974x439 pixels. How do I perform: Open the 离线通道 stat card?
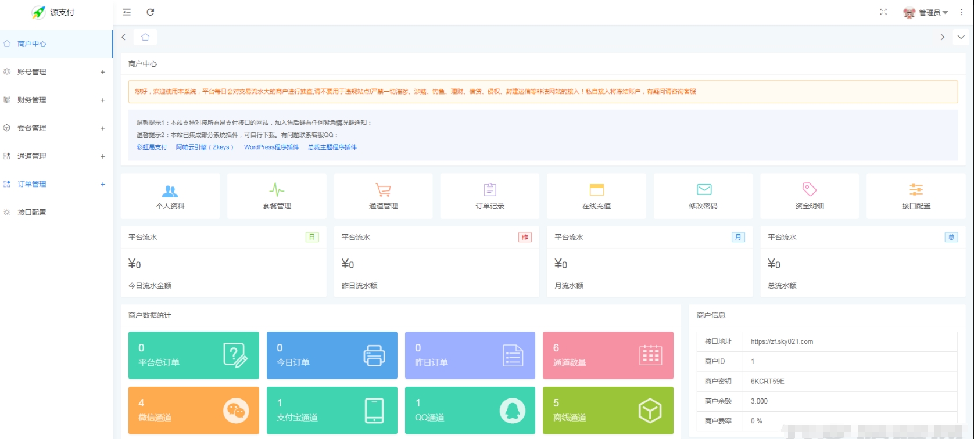pyautogui.click(x=608, y=411)
